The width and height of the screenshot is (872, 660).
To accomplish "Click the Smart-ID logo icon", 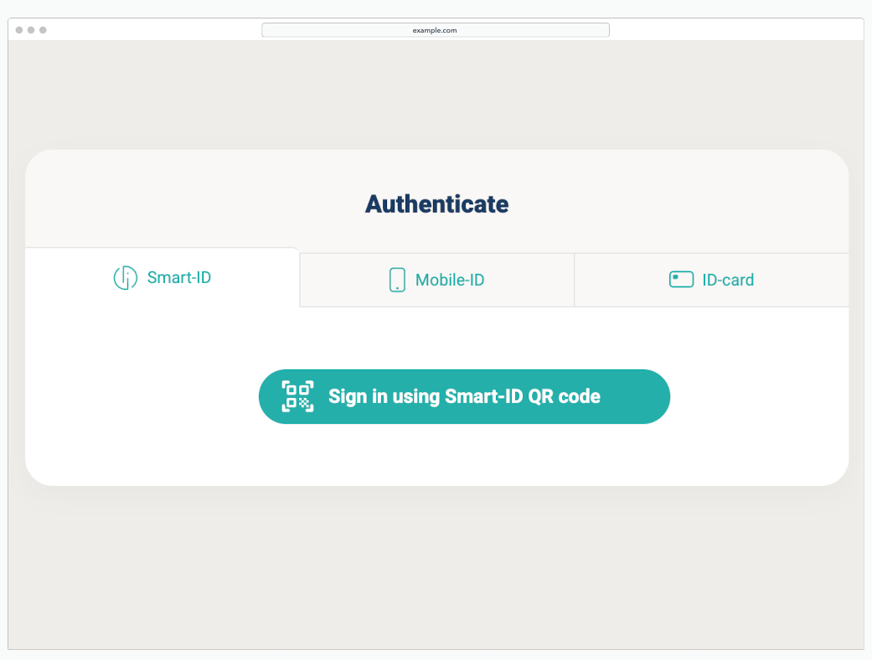I will (125, 278).
